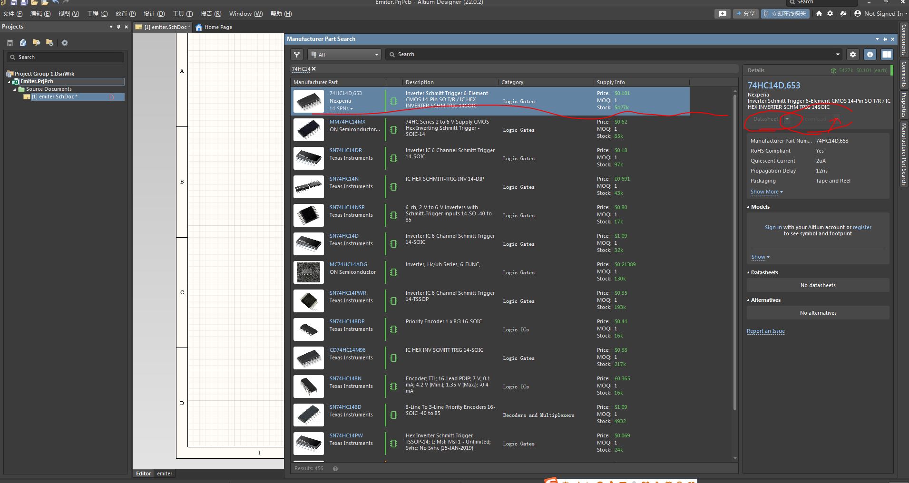Image resolution: width=909 pixels, height=483 pixels.
Task: Click the 分享 share button
Action: coord(745,14)
